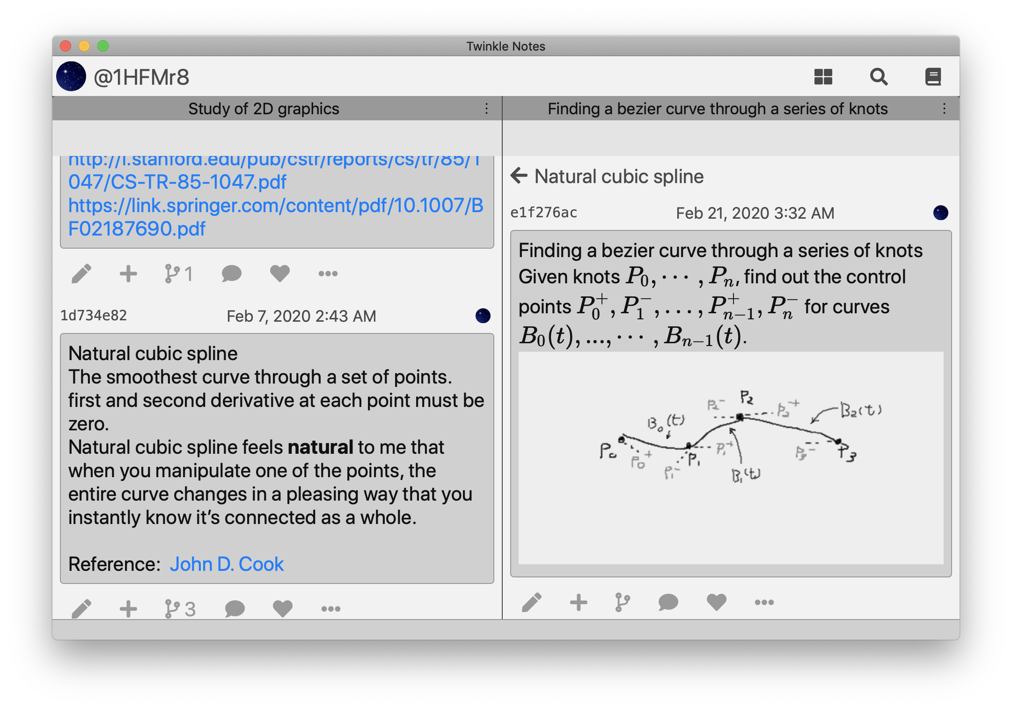Like the bezier curve note
The image size is (1012, 709).
coord(716,602)
